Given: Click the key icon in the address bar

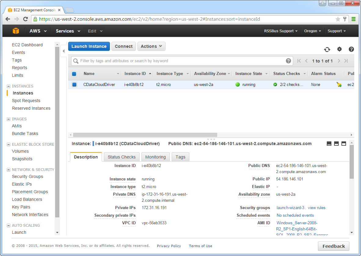Looking at the screenshot, I should [x=345, y=19].
